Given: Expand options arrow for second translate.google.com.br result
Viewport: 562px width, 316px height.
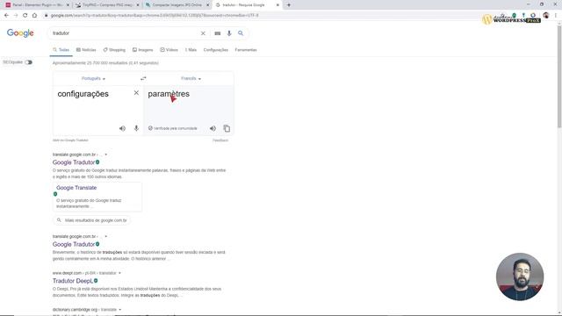Looking at the screenshot, I should 105,236.
